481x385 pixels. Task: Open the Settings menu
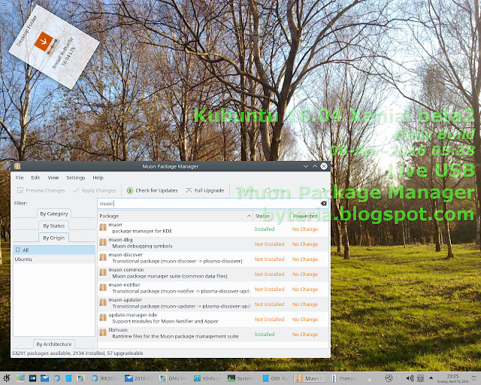point(75,177)
